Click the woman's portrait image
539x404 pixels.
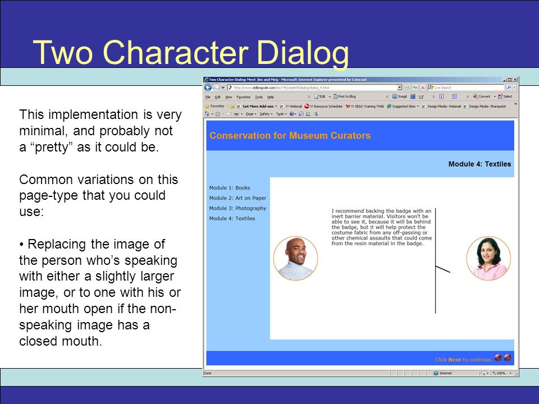coord(488,258)
